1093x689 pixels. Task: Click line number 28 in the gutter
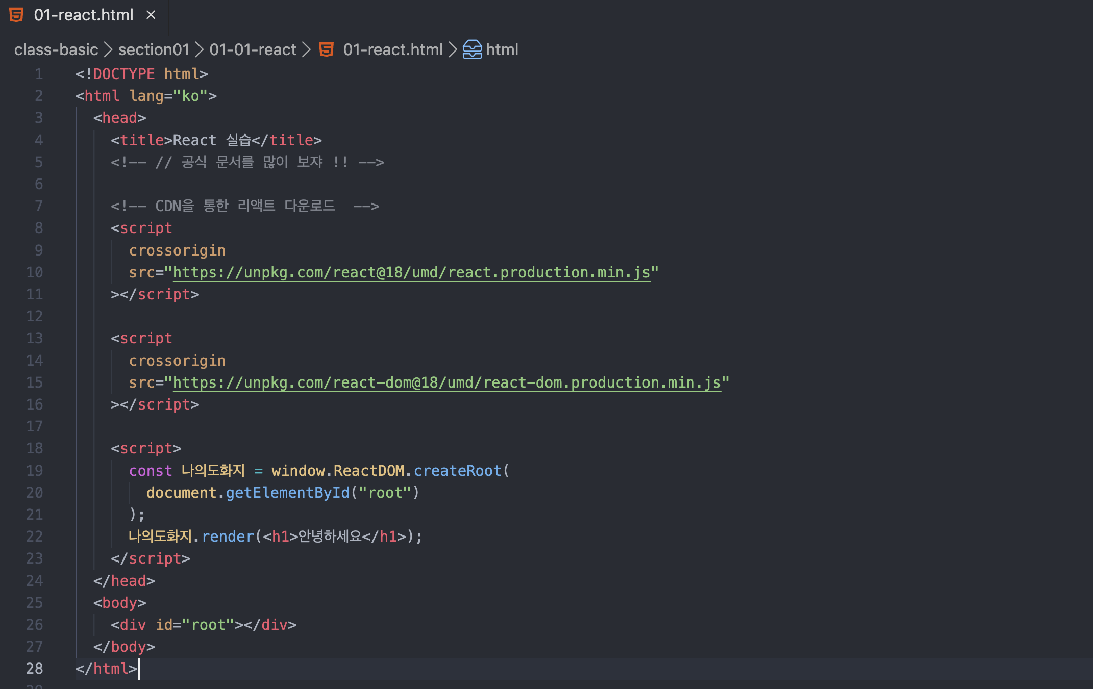click(34, 669)
